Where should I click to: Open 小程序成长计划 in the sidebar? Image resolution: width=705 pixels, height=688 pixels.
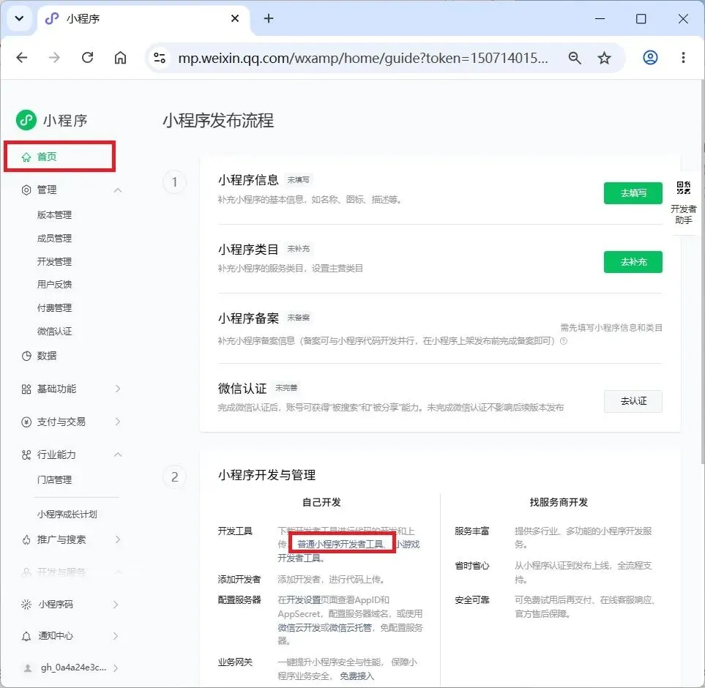(x=67, y=514)
